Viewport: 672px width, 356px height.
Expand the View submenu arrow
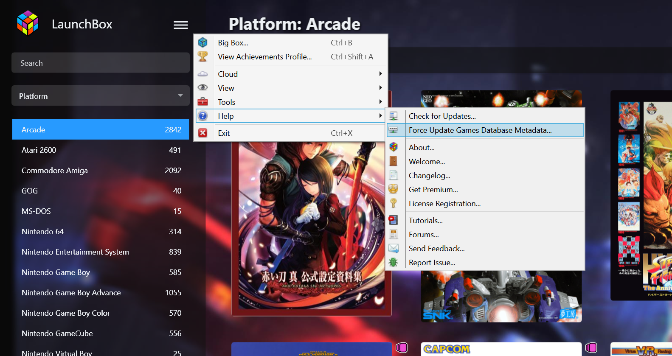(380, 88)
